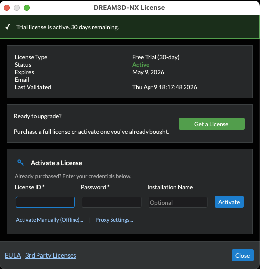
Task: Close the license dialog with Close button
Action: tap(243, 255)
